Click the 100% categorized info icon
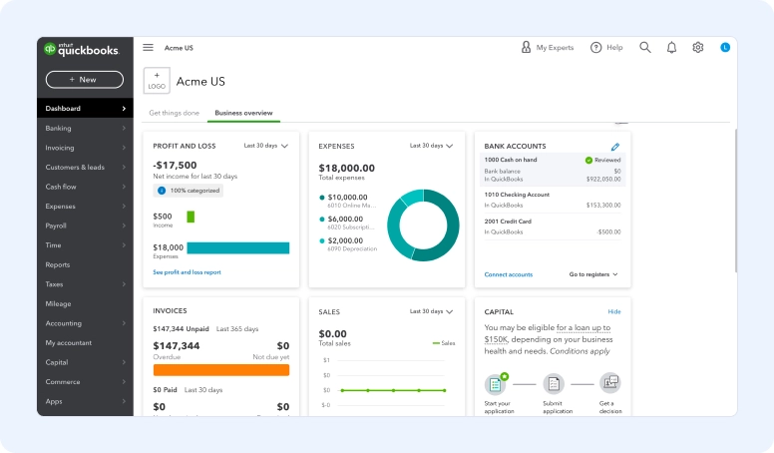This screenshot has width=774, height=453. pyautogui.click(x=162, y=191)
